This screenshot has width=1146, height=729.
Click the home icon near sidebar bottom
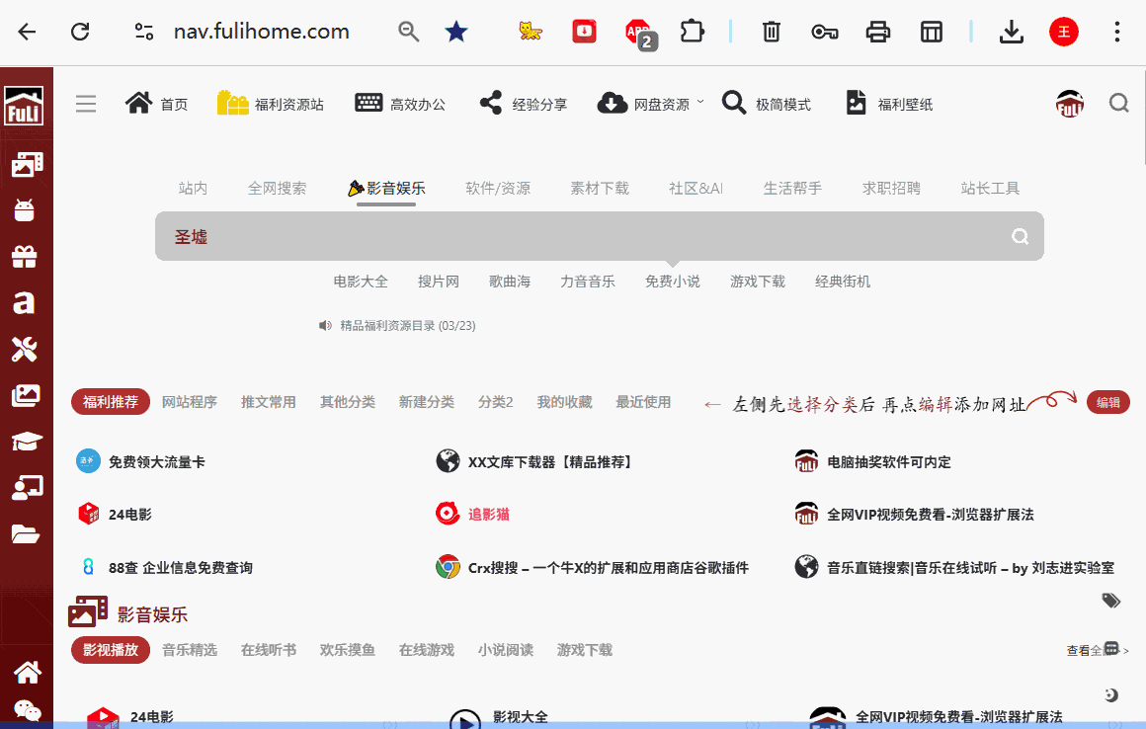click(27, 672)
